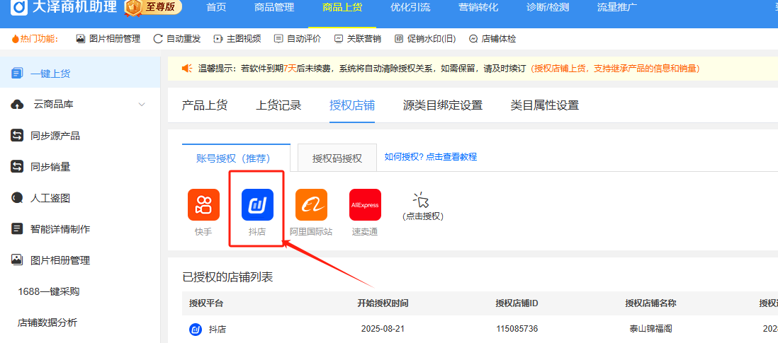778x343 pixels.
Task: Select 同步源产品 in sidebar
Action: 55,136
